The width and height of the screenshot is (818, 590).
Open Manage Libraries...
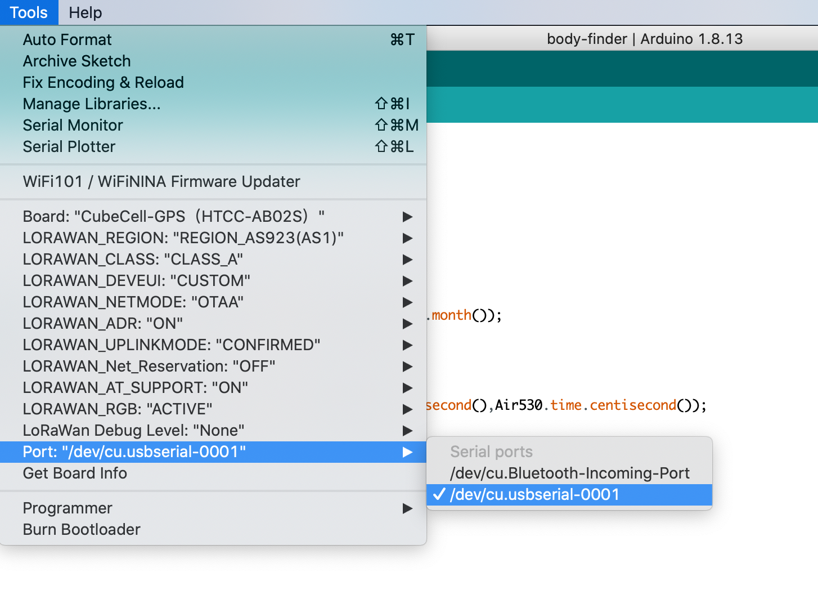[213, 104]
